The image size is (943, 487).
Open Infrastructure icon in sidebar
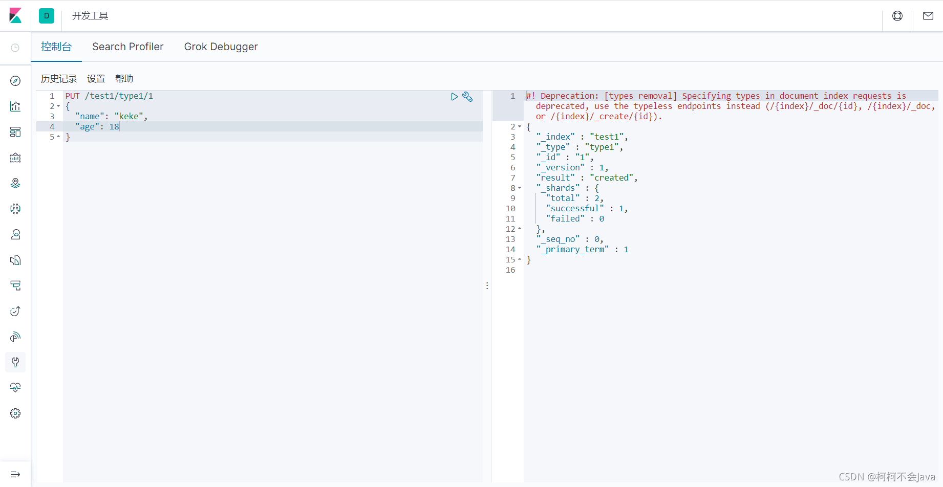point(15,234)
